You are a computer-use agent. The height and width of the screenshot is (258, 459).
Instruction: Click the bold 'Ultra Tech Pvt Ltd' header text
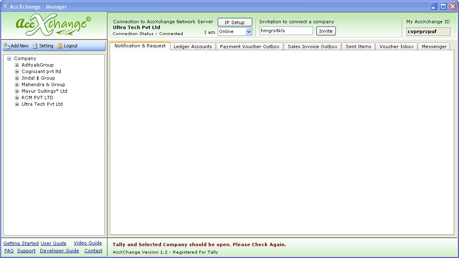tap(137, 27)
